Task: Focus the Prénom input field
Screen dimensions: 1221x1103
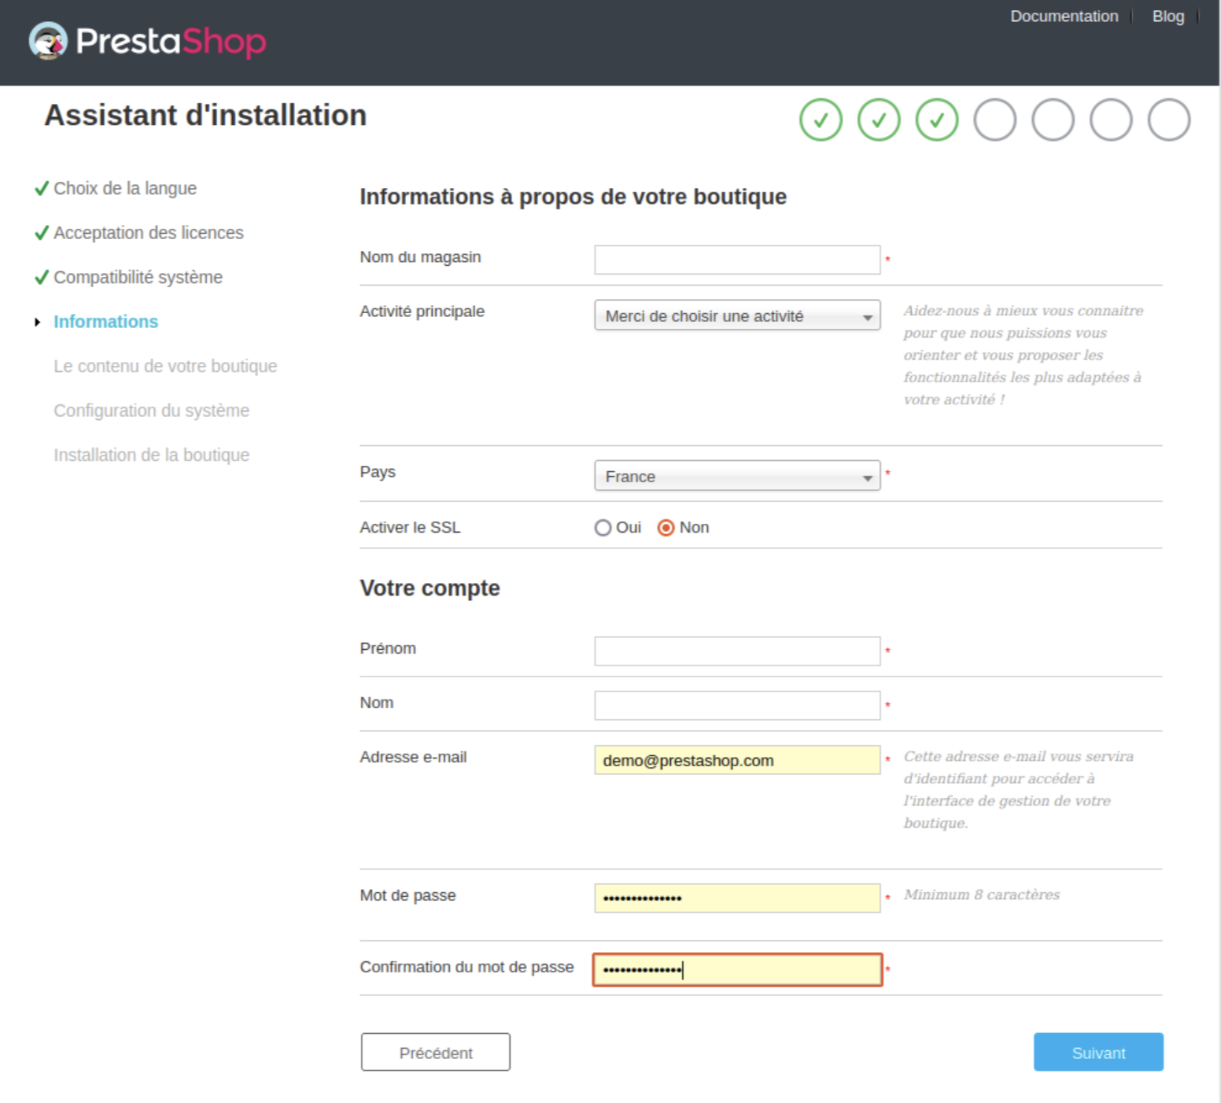Action: click(737, 651)
